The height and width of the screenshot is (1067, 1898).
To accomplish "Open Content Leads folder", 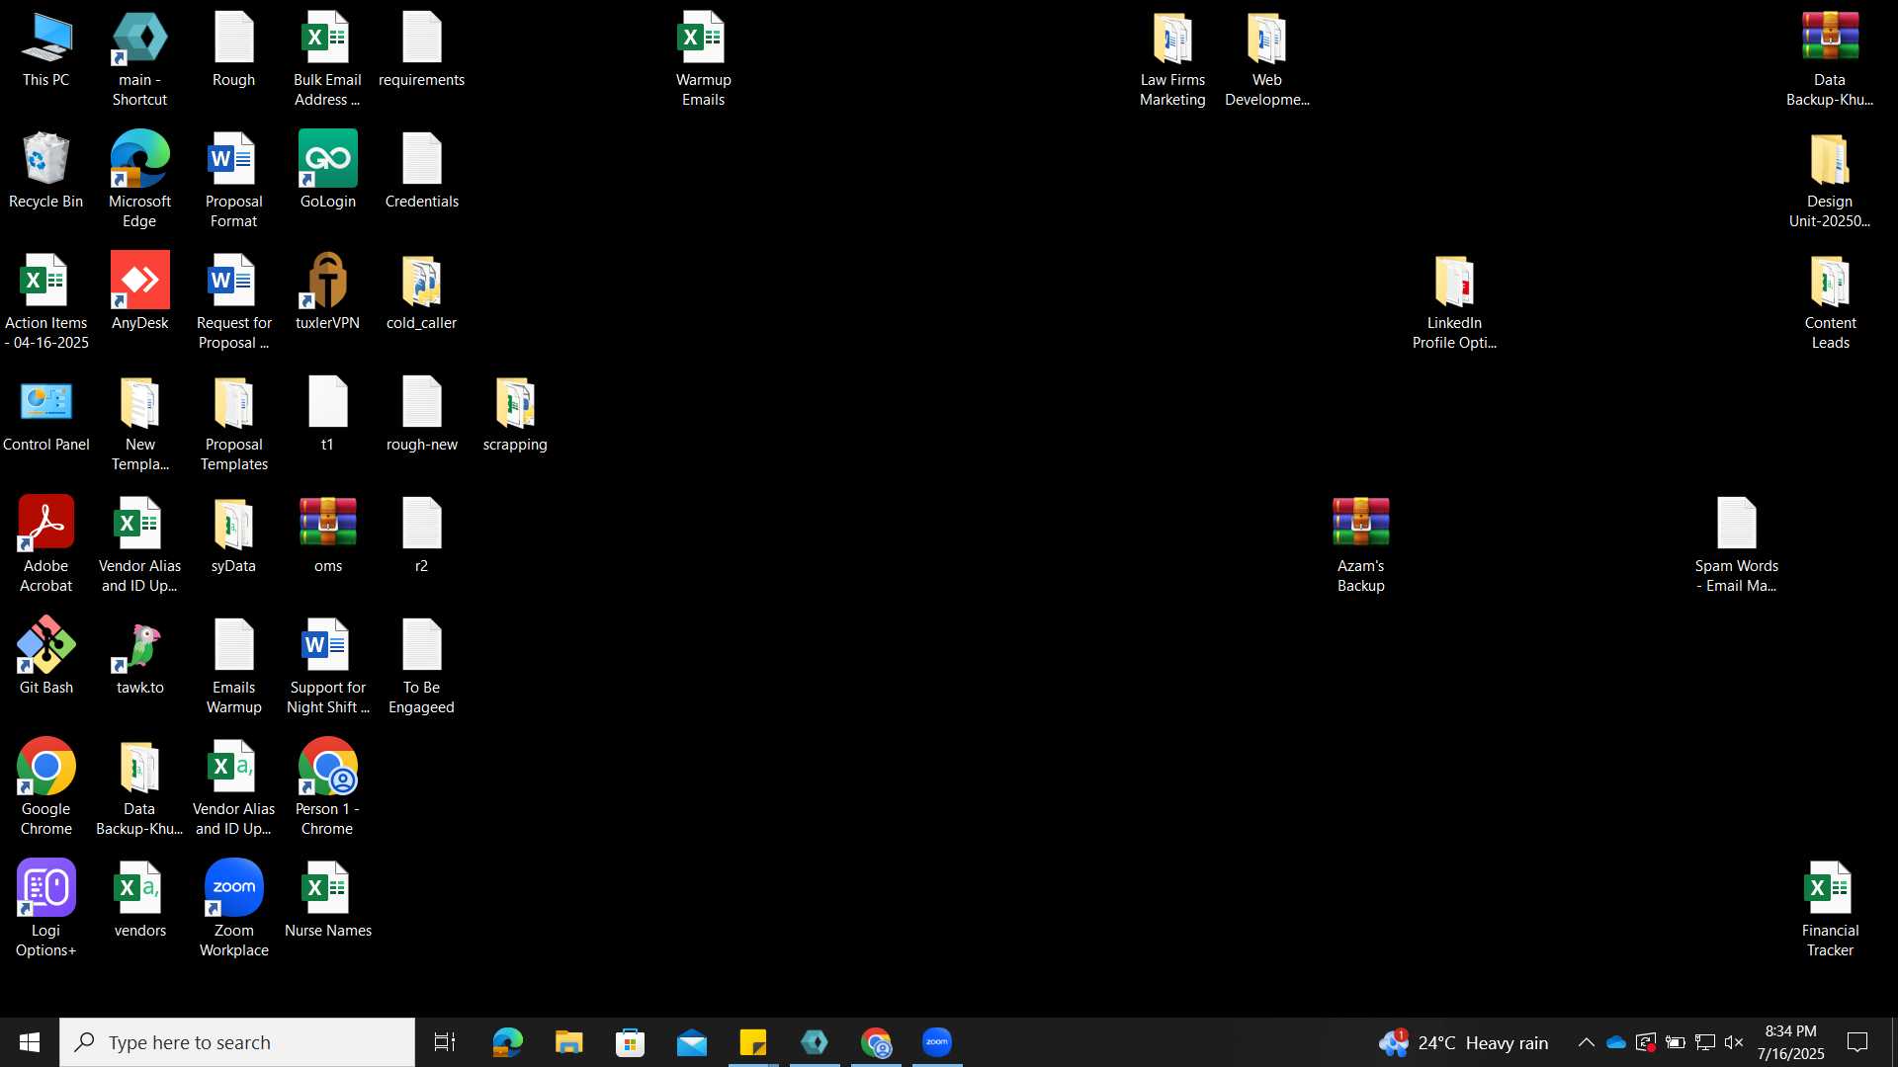I will (x=1830, y=302).
